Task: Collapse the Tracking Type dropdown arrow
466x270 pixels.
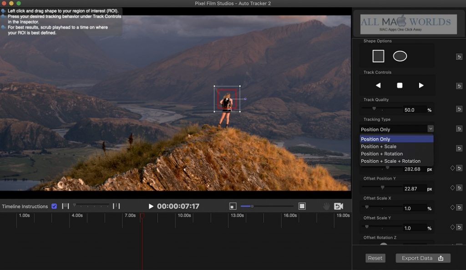Action: click(431, 129)
